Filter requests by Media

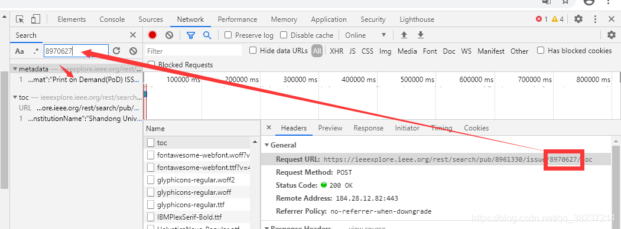(407, 51)
